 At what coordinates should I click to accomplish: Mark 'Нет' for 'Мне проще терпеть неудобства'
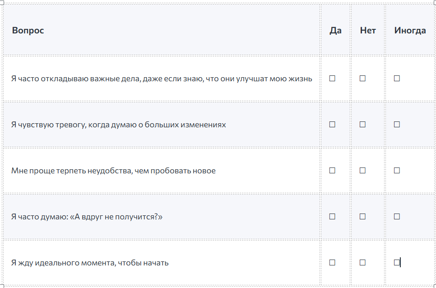[362, 171]
